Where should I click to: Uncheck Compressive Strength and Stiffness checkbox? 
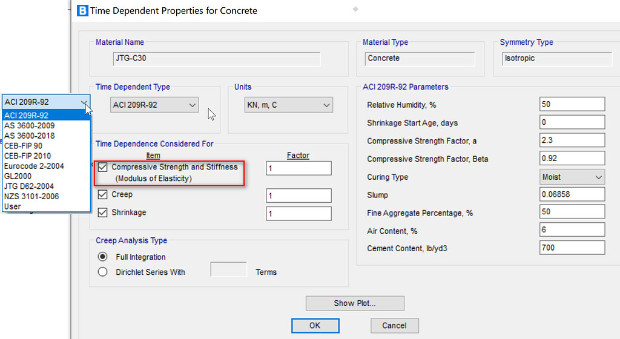[x=102, y=167]
